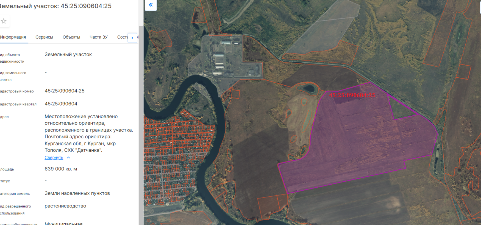Click the info panel vertical scrollbar
Image resolution: width=481 pixels, height=225 pixels.
[141, 110]
